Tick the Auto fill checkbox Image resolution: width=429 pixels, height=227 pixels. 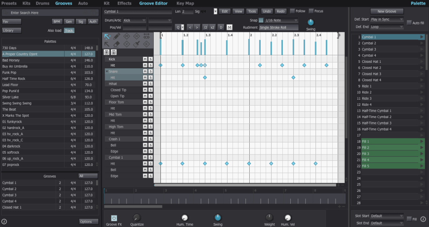point(409,23)
